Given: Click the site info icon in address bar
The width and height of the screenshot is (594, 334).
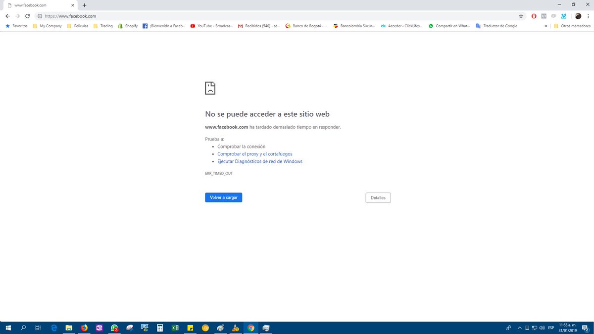Looking at the screenshot, I should [40, 16].
